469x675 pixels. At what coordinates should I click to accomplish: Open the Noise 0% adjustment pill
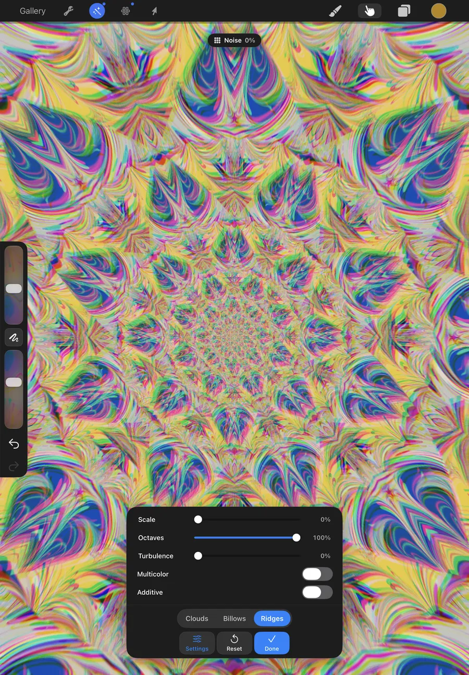[x=234, y=40]
